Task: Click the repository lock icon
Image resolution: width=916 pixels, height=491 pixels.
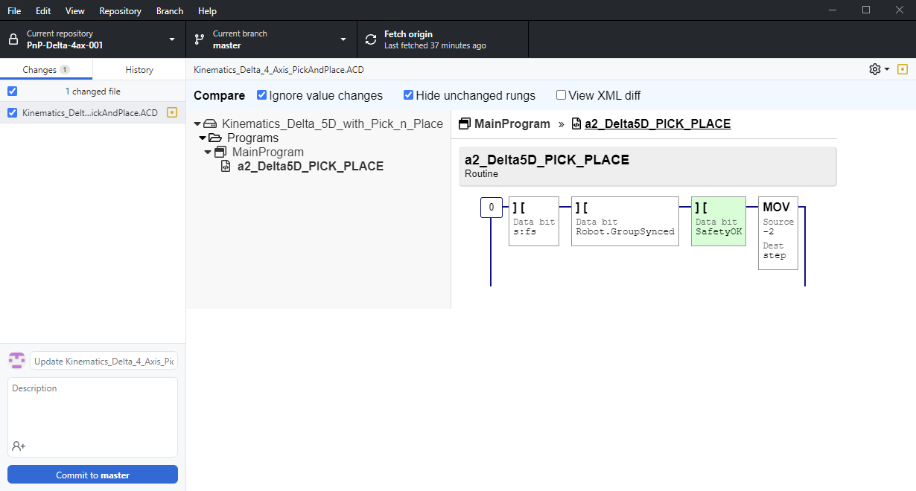Action: coord(12,39)
